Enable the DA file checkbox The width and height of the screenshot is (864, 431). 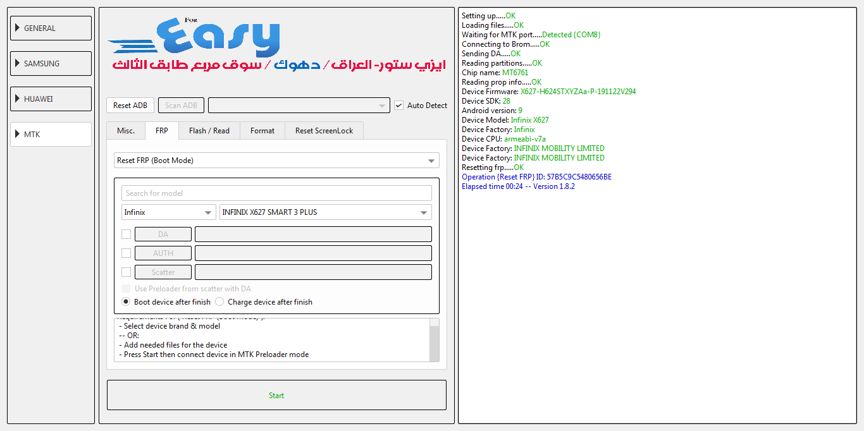click(127, 234)
